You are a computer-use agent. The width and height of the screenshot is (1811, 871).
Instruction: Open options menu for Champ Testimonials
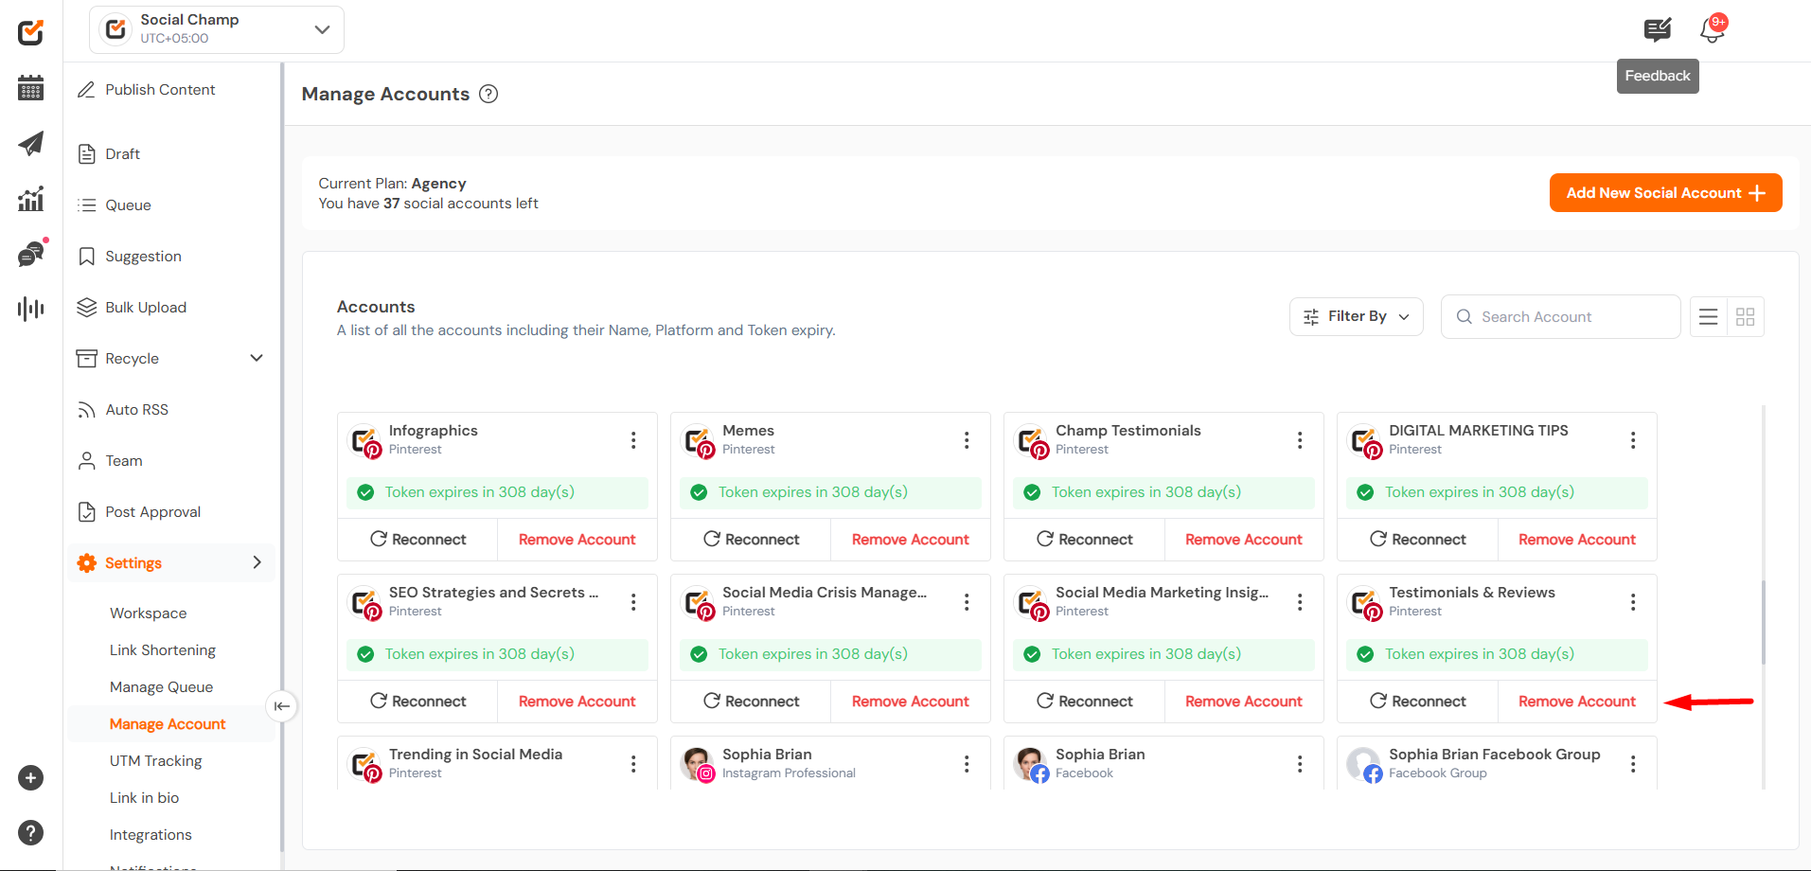point(1300,440)
